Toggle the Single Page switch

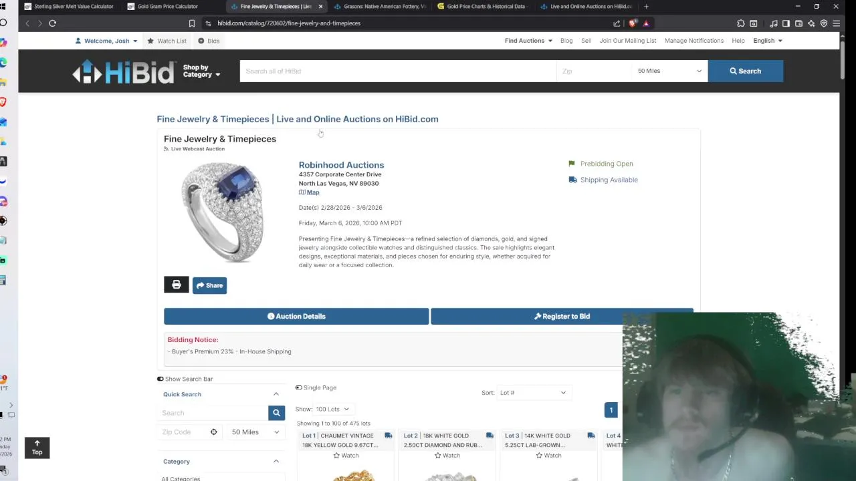coord(299,387)
